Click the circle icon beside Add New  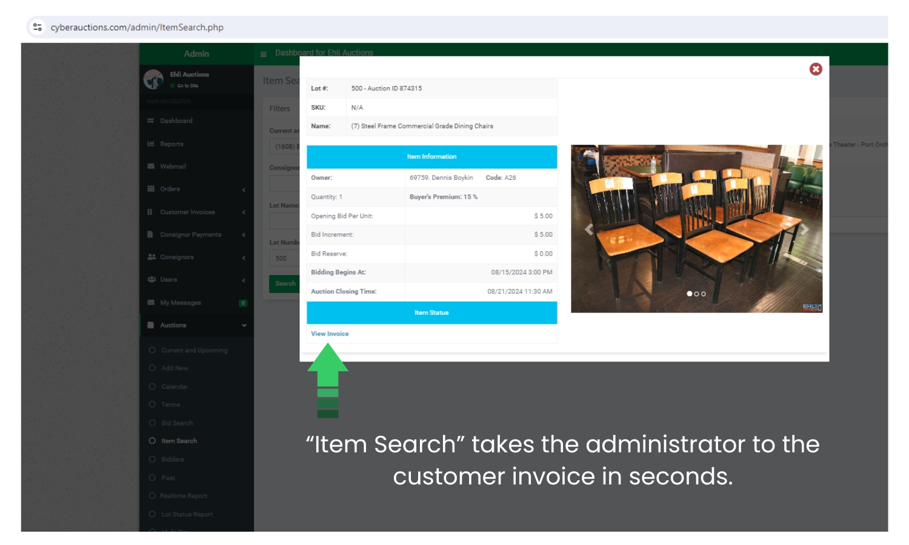[x=152, y=368]
